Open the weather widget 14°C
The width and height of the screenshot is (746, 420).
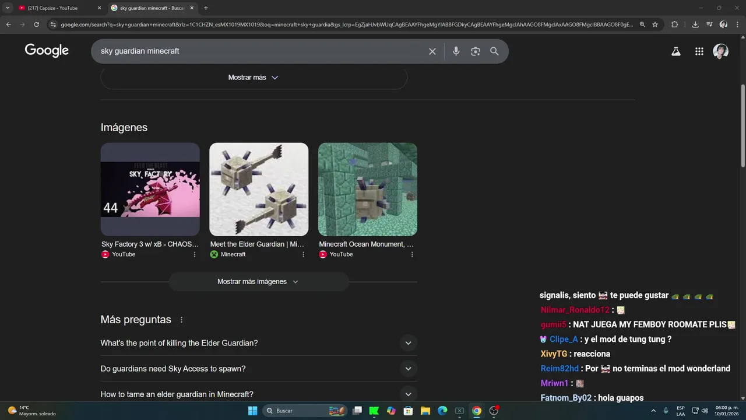pos(32,411)
